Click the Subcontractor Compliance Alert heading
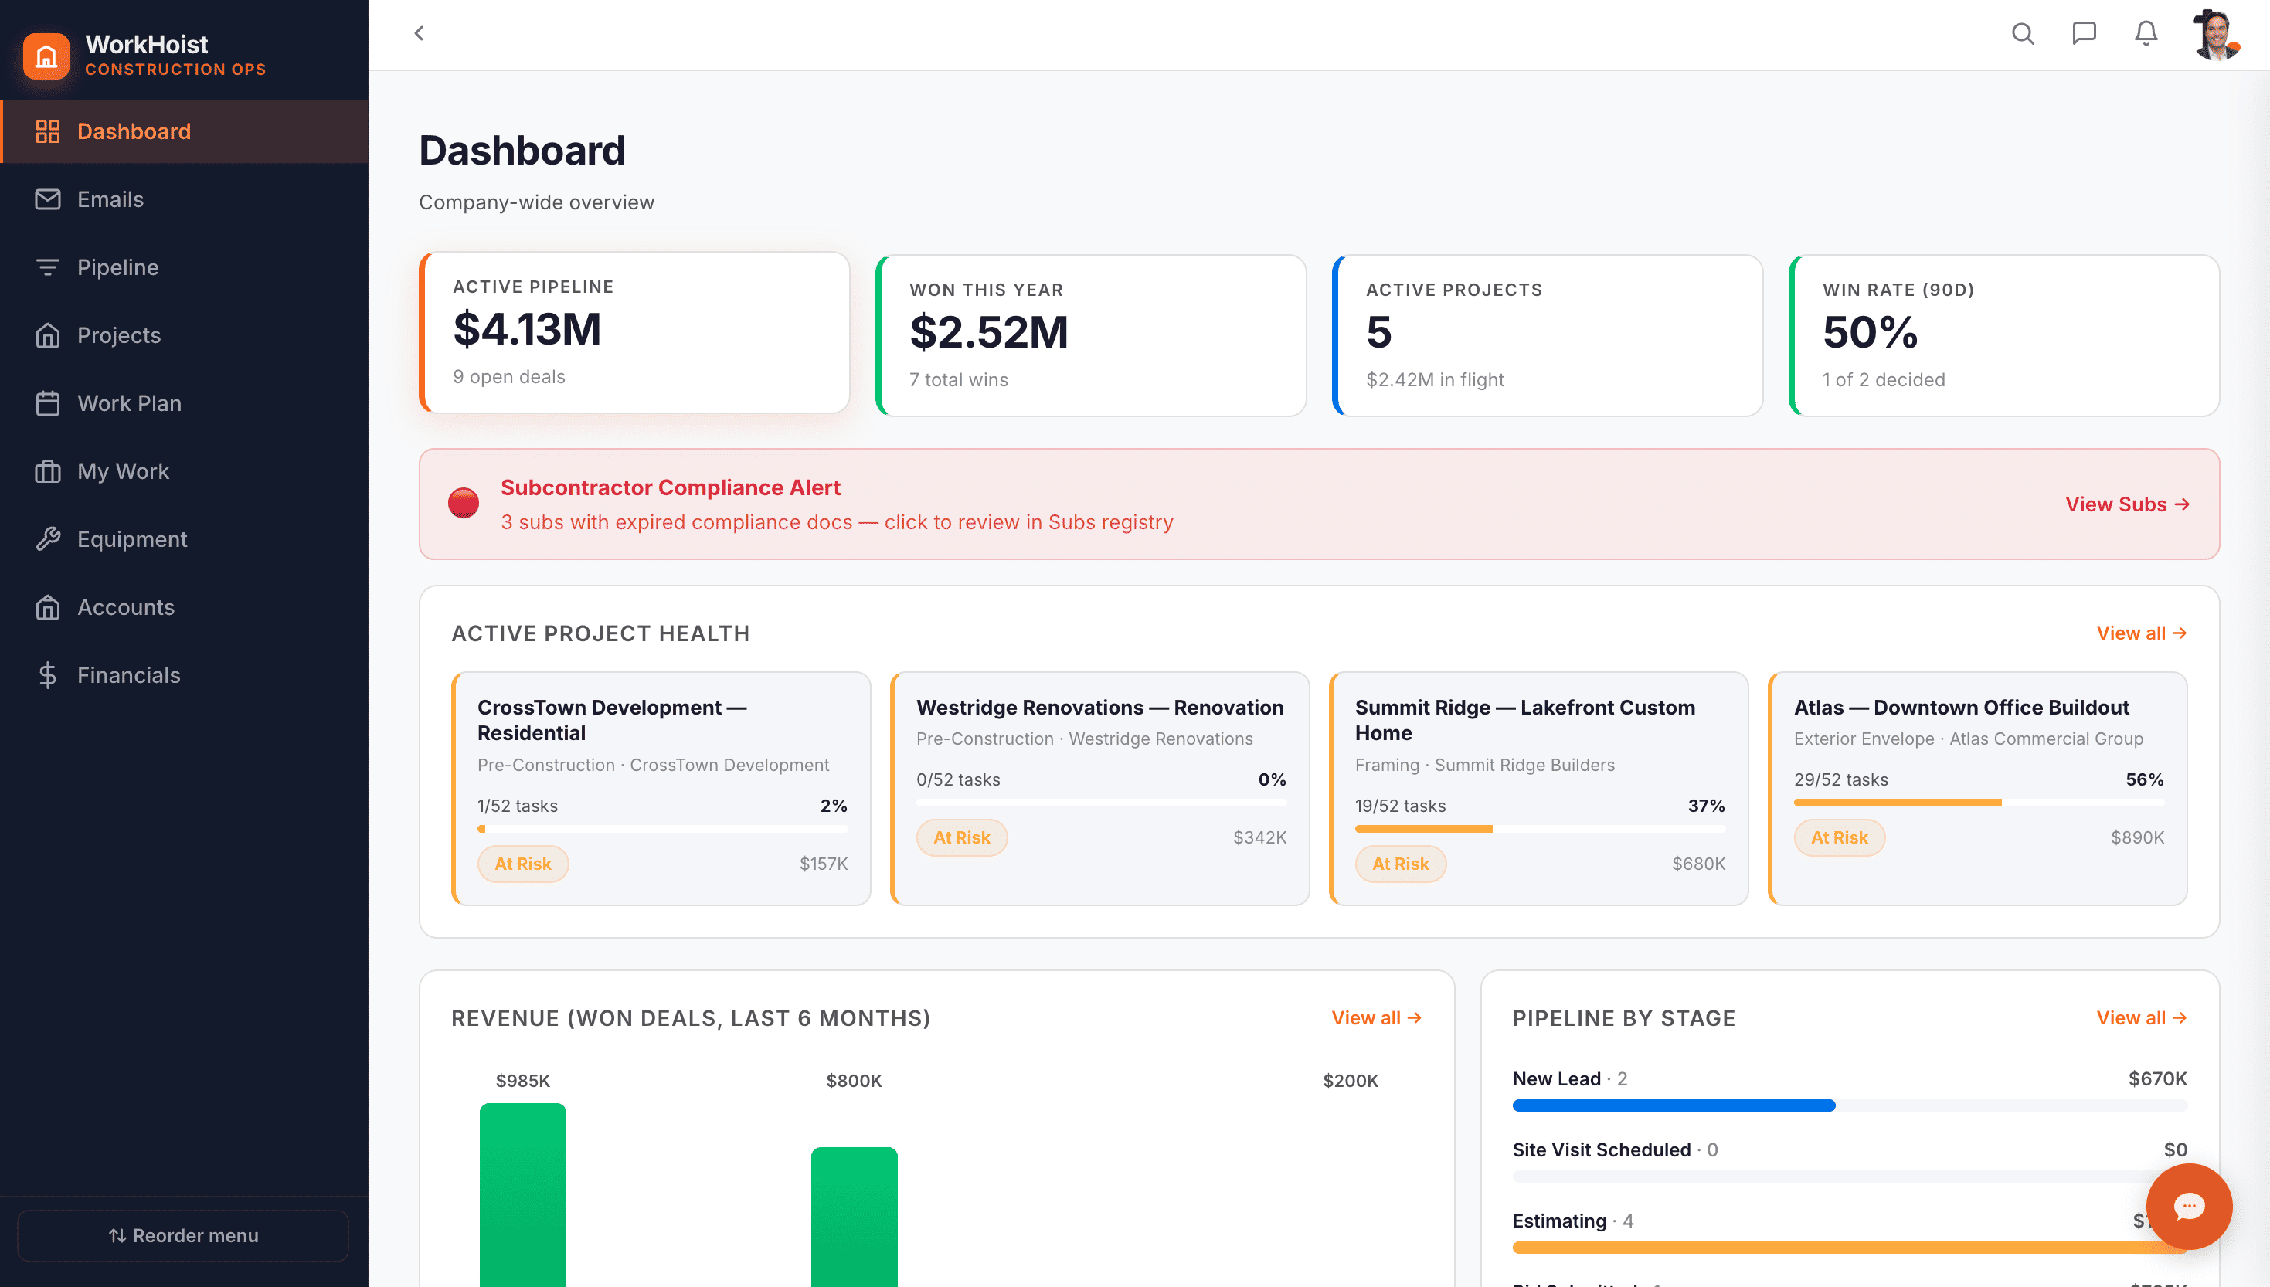 (x=671, y=488)
